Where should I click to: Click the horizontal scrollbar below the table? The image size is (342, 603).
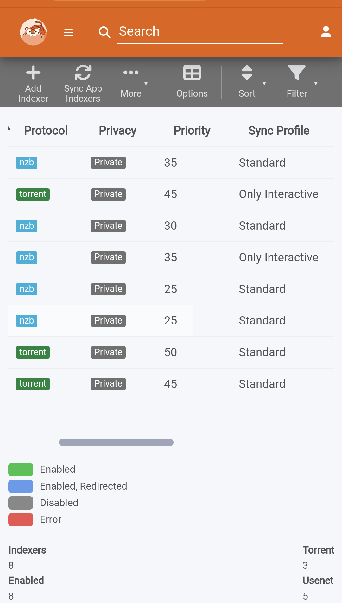[116, 442]
